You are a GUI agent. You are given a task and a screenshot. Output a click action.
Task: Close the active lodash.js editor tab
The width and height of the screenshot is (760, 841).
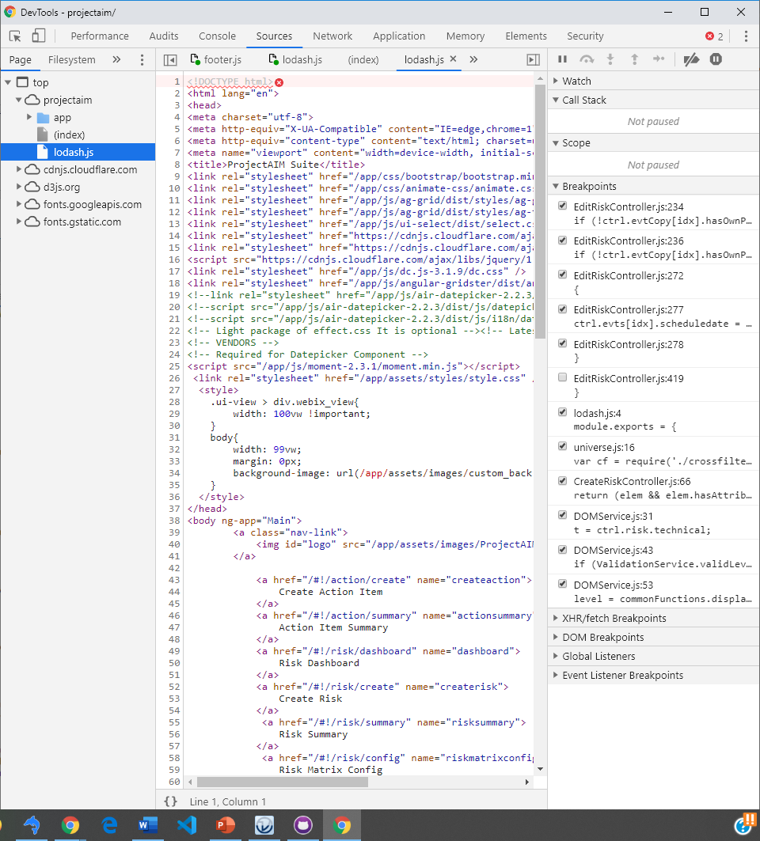coord(453,59)
